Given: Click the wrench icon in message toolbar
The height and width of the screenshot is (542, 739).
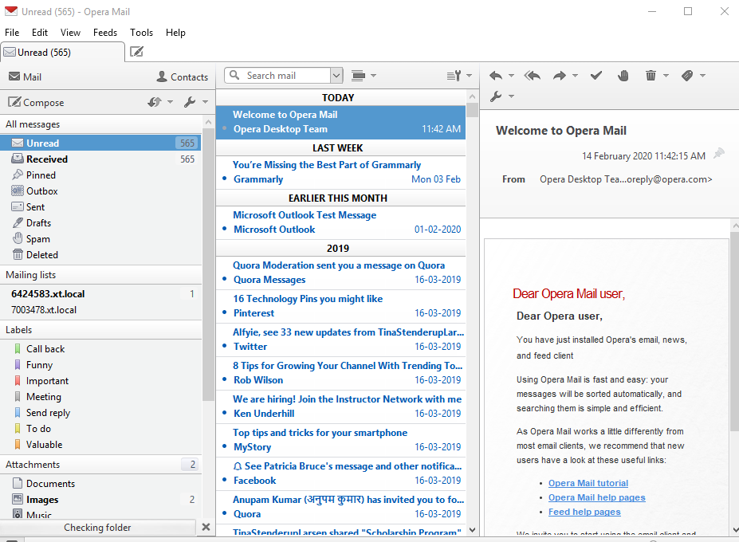Looking at the screenshot, I should point(496,96).
